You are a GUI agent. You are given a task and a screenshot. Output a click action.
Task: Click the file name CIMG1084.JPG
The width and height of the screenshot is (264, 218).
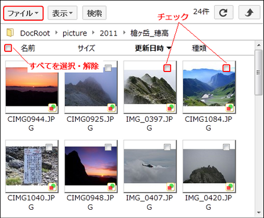[x=208, y=123]
